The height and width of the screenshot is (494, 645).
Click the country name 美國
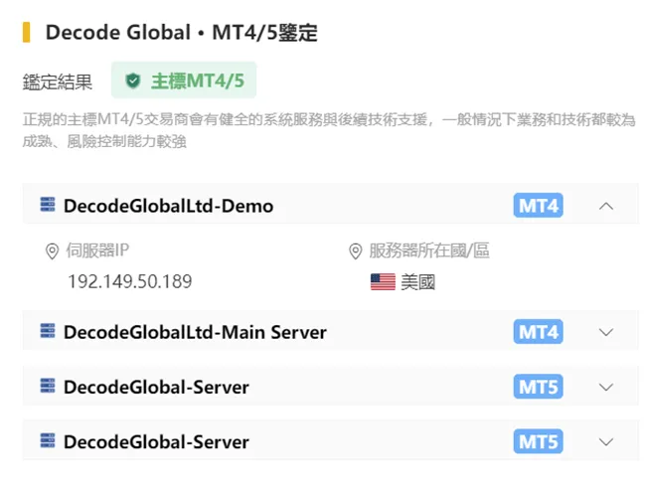(418, 282)
